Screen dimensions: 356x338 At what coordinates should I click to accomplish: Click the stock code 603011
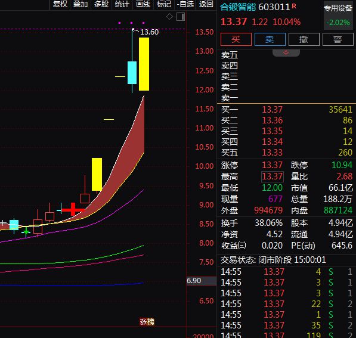[274, 7]
